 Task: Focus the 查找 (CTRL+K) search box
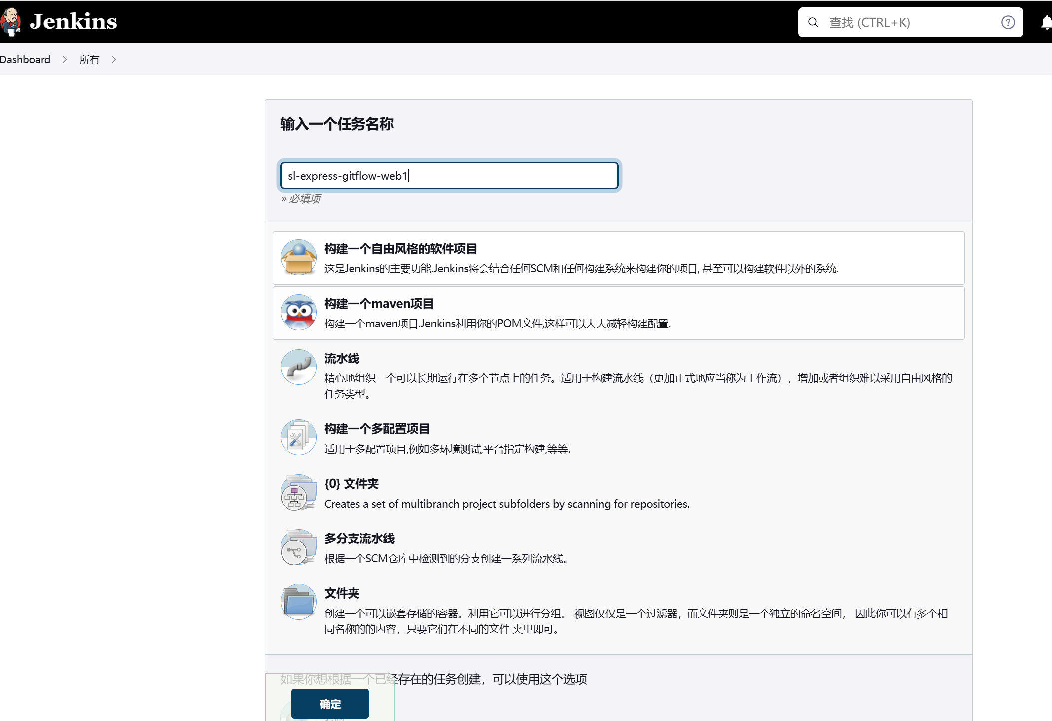[910, 22]
